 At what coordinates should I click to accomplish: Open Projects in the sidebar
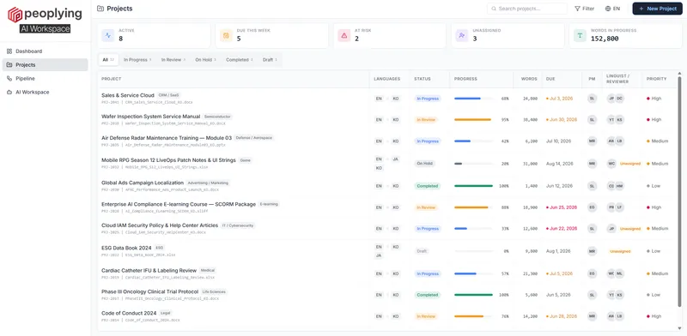click(46, 65)
